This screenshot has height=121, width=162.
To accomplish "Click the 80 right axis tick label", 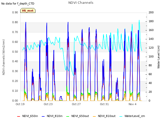I will point(150,66).
